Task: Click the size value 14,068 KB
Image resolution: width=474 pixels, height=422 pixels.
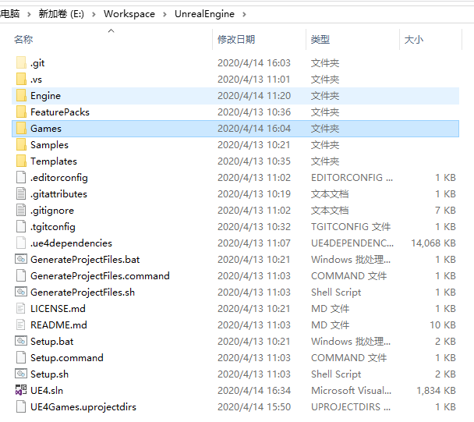Action: (x=433, y=243)
